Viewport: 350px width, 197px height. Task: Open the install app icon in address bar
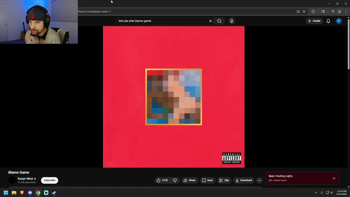tap(298, 11)
